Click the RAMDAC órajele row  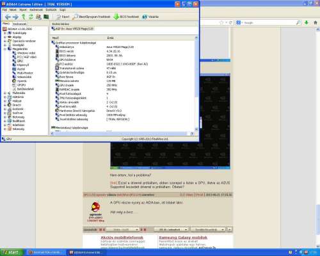tap(124, 90)
